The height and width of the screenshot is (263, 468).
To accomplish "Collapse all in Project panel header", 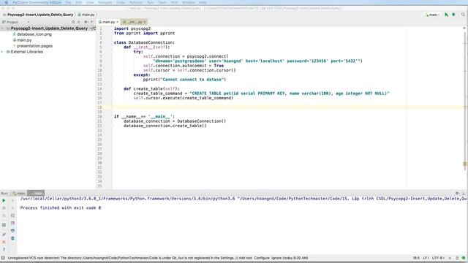I will [79, 22].
